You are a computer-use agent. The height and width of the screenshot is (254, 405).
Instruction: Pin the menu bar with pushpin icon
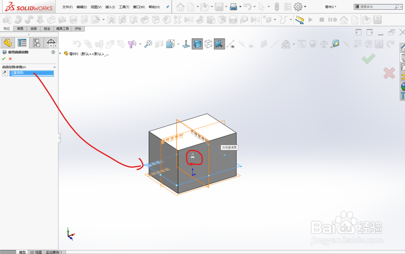click(167, 7)
